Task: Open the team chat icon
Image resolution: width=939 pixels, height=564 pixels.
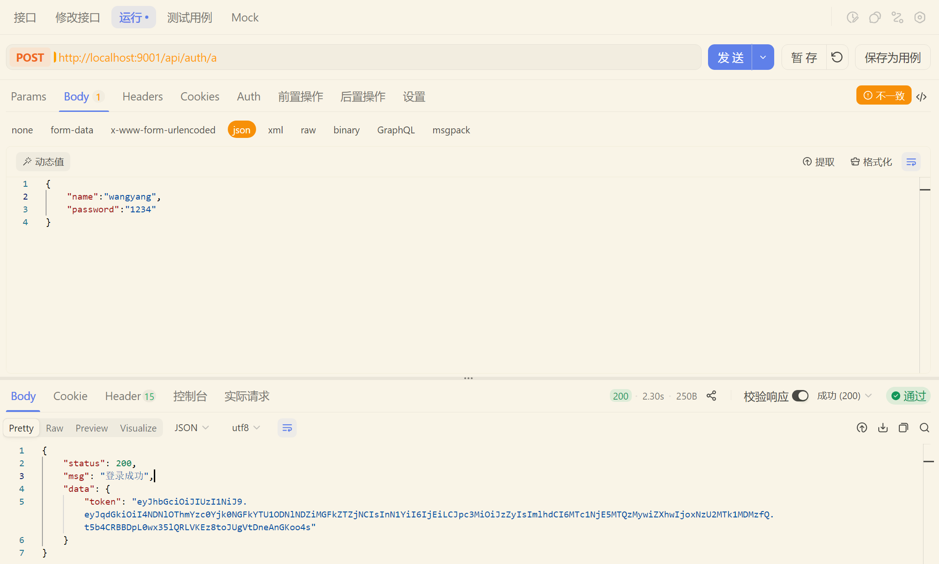Action: [875, 17]
